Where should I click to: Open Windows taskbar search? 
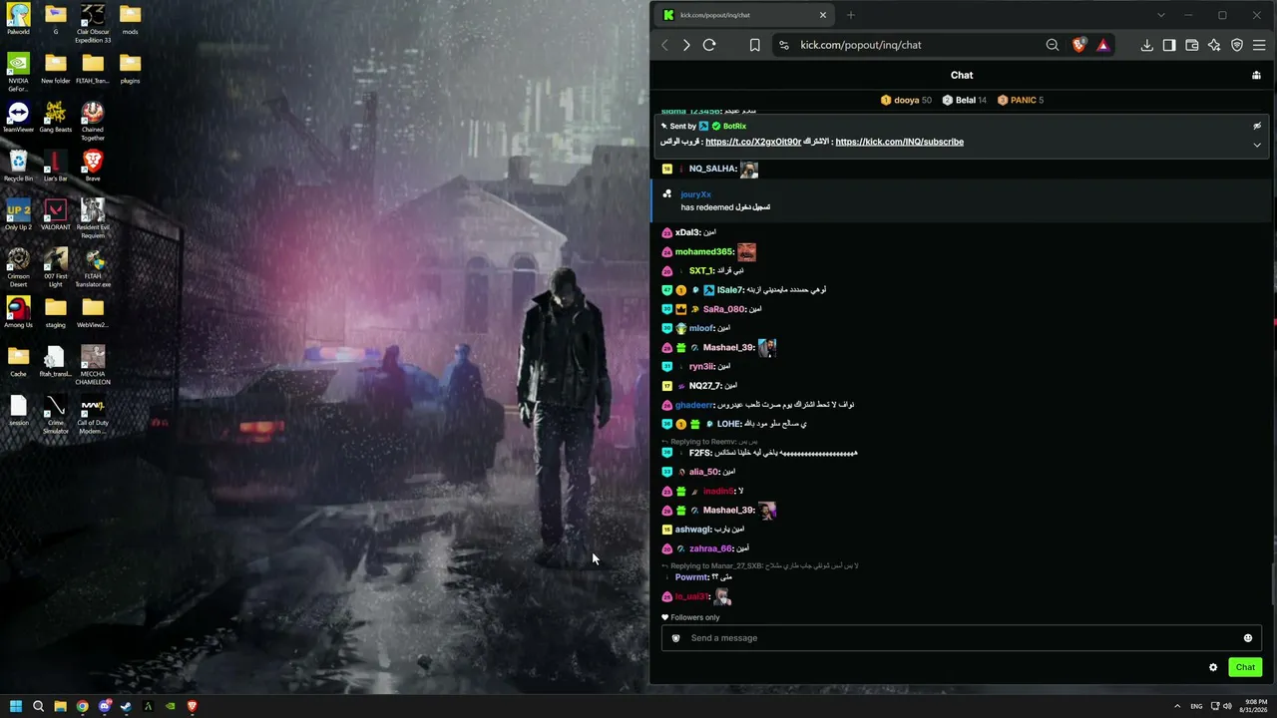pyautogui.click(x=38, y=706)
